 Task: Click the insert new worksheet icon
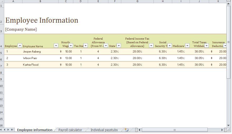[x=127, y=130]
